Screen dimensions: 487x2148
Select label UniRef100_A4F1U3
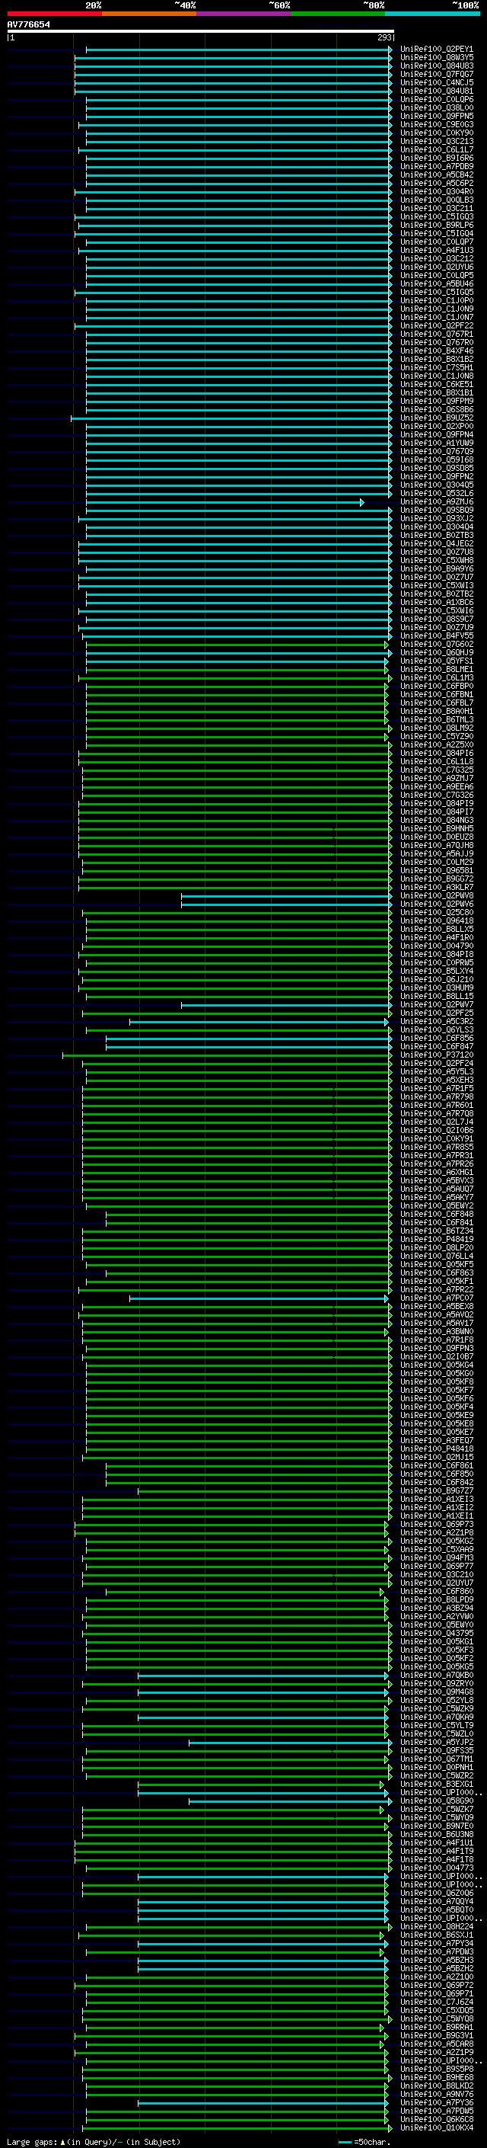436,250
